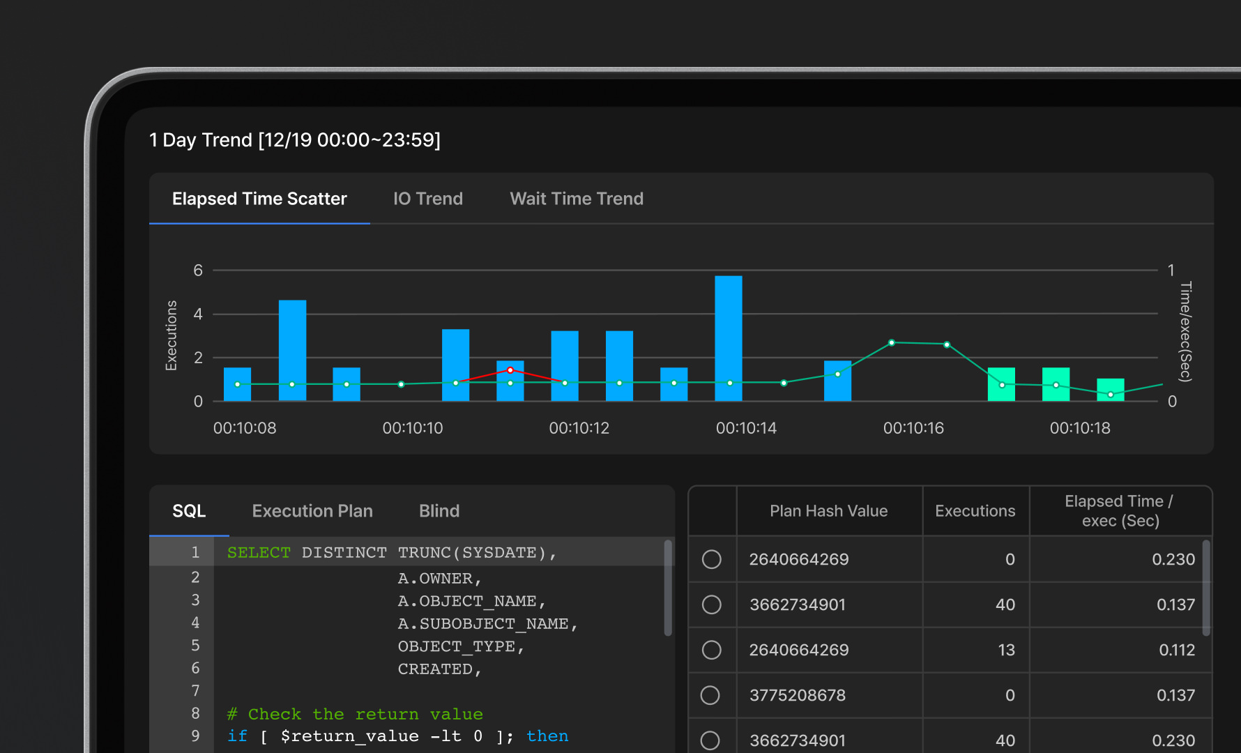
Task: Click the SQL editor vertical scrollbar
Action: point(668,587)
